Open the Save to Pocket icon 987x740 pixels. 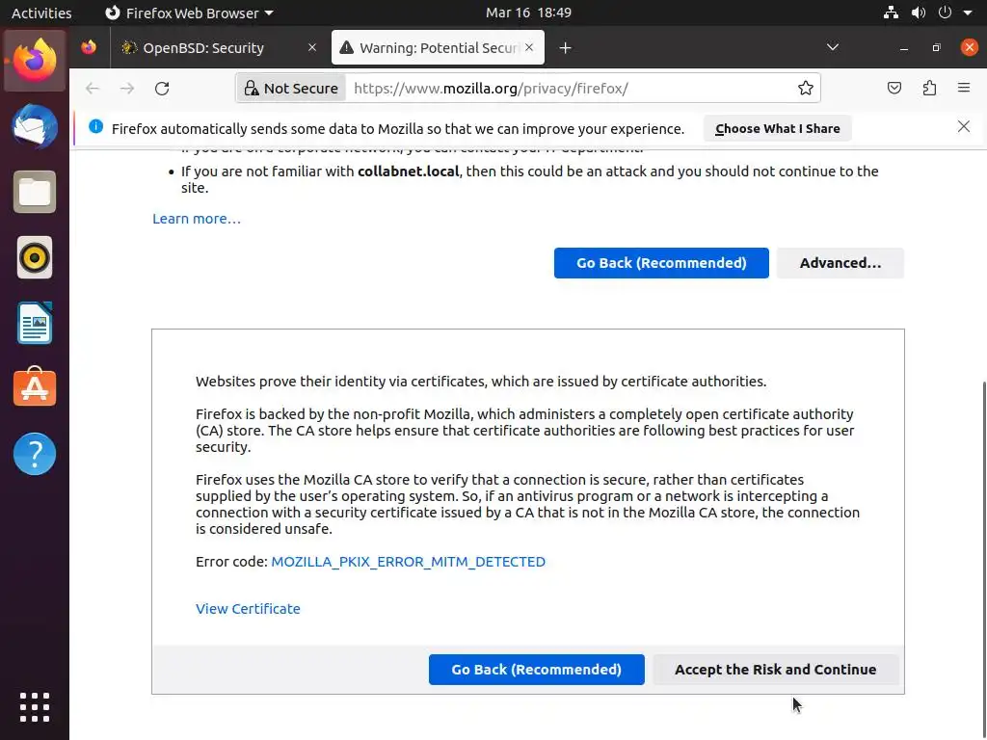[x=894, y=89]
